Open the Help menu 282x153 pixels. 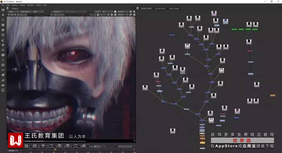point(45,5)
